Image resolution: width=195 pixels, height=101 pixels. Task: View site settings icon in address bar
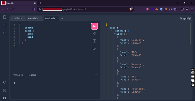pyautogui.click(x=40, y=9)
